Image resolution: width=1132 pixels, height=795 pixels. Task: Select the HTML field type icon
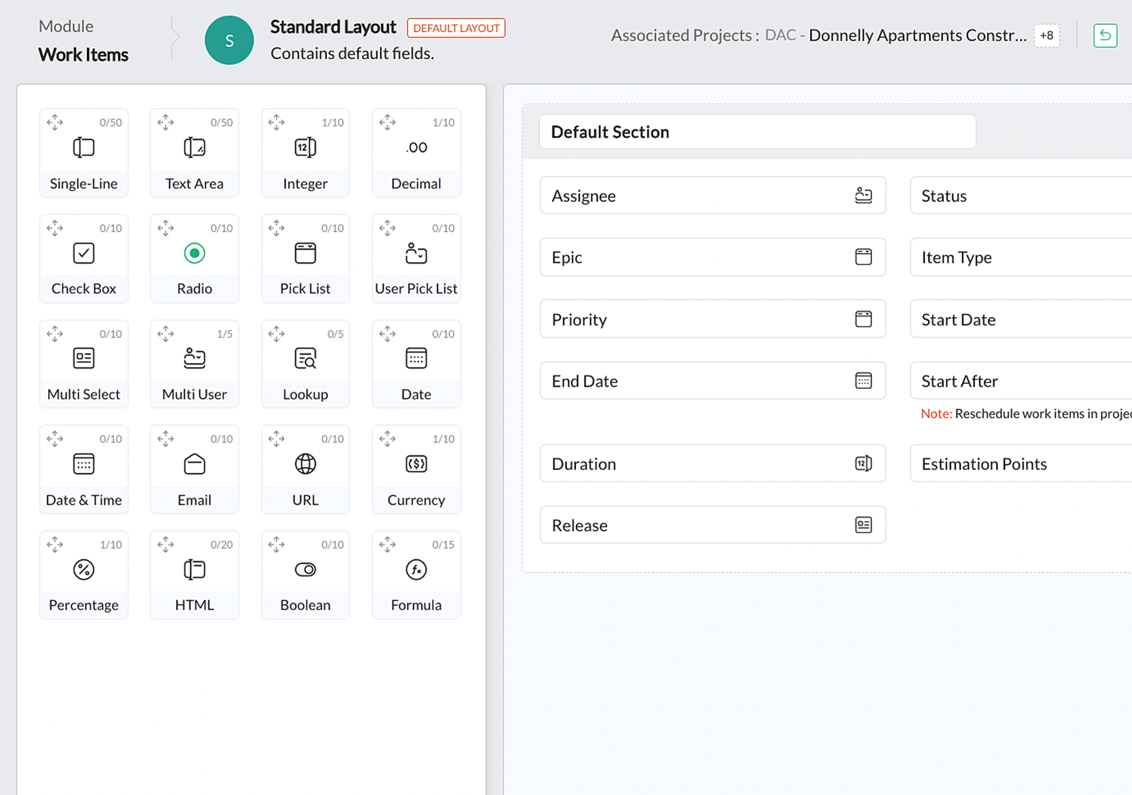(x=194, y=569)
